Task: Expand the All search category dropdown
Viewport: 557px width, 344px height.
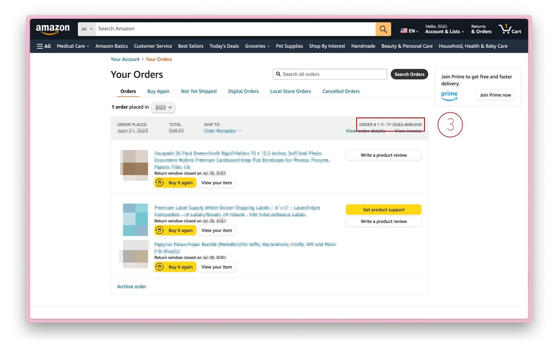Action: pyautogui.click(x=87, y=29)
